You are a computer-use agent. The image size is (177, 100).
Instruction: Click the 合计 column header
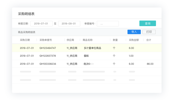pos(149,40)
